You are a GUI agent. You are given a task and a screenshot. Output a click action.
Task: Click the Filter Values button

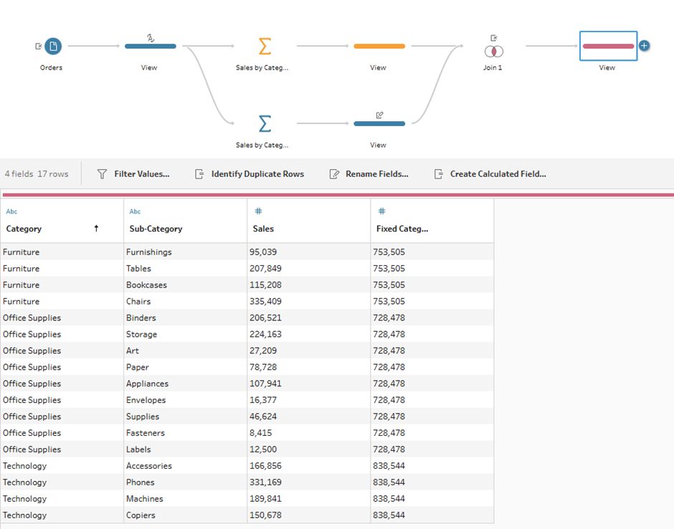133,174
